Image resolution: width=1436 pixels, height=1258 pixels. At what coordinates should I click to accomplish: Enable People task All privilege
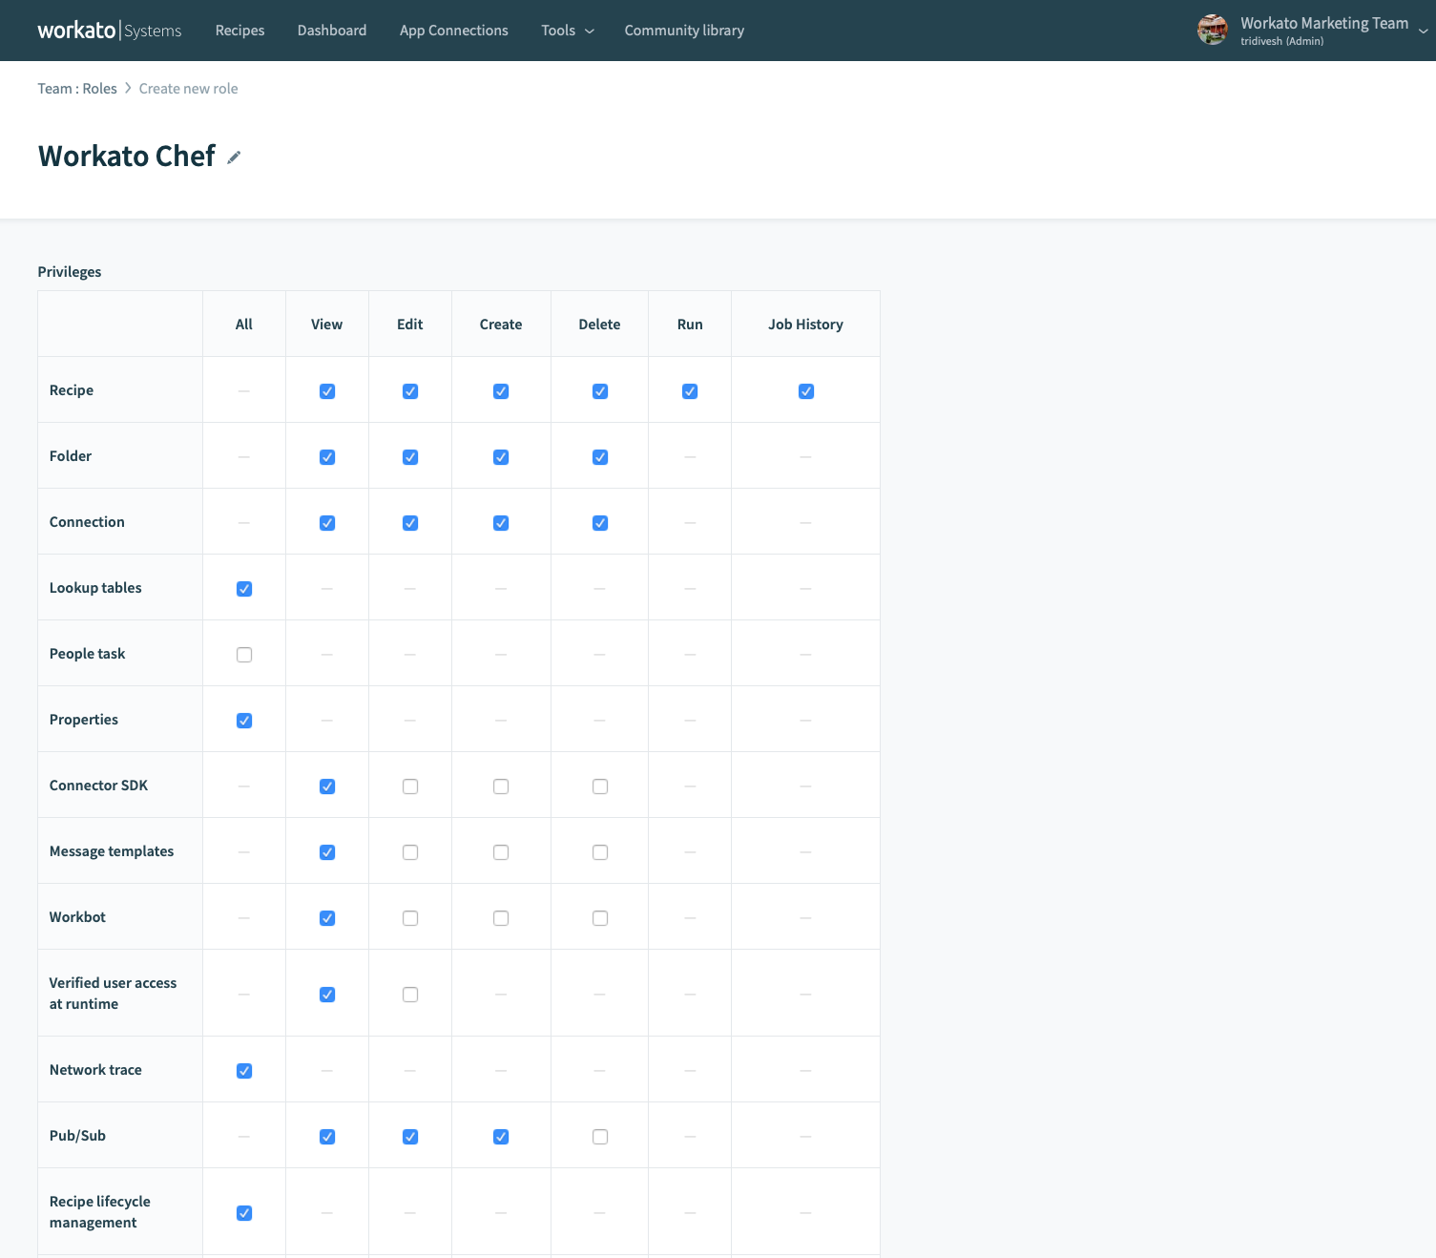click(x=244, y=655)
